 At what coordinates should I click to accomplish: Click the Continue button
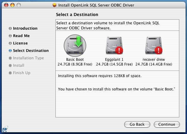coord(167,124)
